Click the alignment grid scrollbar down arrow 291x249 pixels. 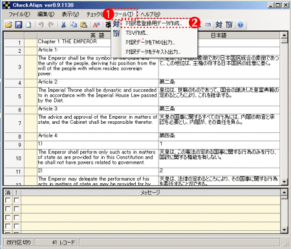pyautogui.click(x=285, y=182)
